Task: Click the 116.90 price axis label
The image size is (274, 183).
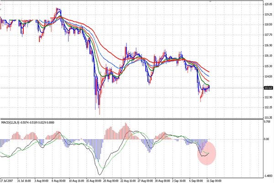Action: tap(269, 45)
